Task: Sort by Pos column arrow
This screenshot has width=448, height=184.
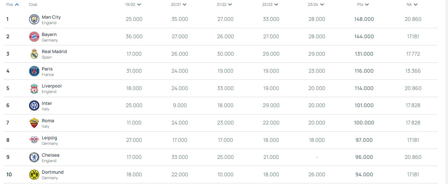Action: pos(17,5)
